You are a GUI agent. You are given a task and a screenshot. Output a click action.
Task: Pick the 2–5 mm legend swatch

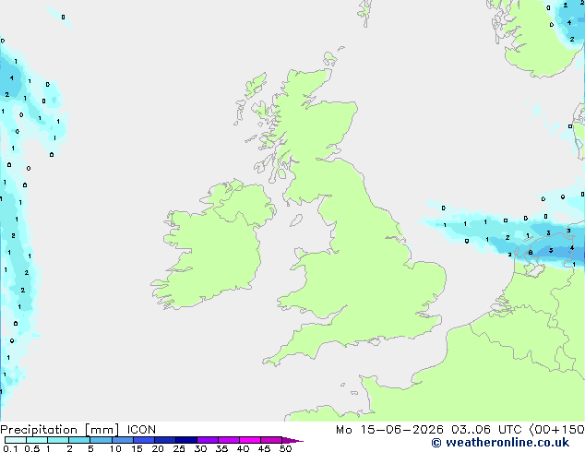click(79, 440)
